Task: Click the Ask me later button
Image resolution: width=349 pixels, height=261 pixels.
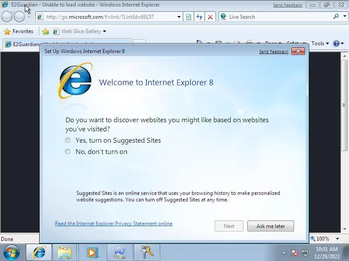Action: [270, 226]
